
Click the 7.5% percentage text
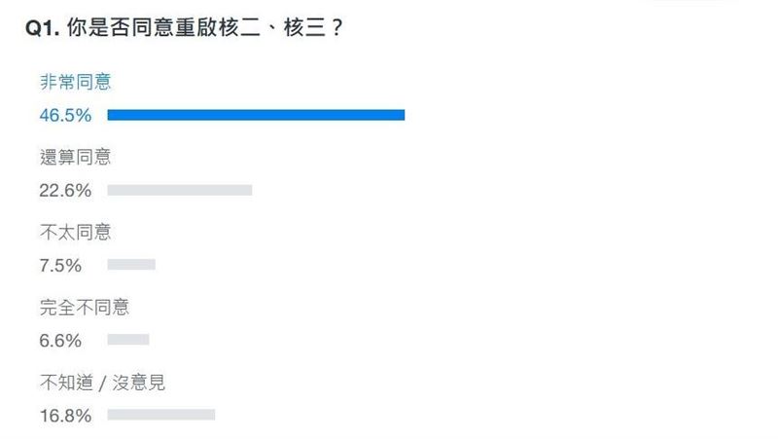pyautogui.click(x=60, y=266)
